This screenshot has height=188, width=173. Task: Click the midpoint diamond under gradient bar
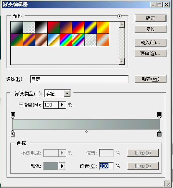point(86,131)
